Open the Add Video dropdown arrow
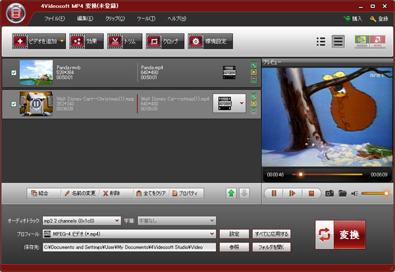The width and height of the screenshot is (395, 272). [63, 41]
